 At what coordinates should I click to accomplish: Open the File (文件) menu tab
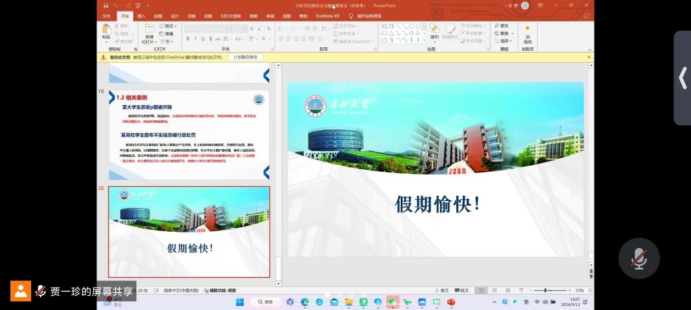[x=107, y=15]
